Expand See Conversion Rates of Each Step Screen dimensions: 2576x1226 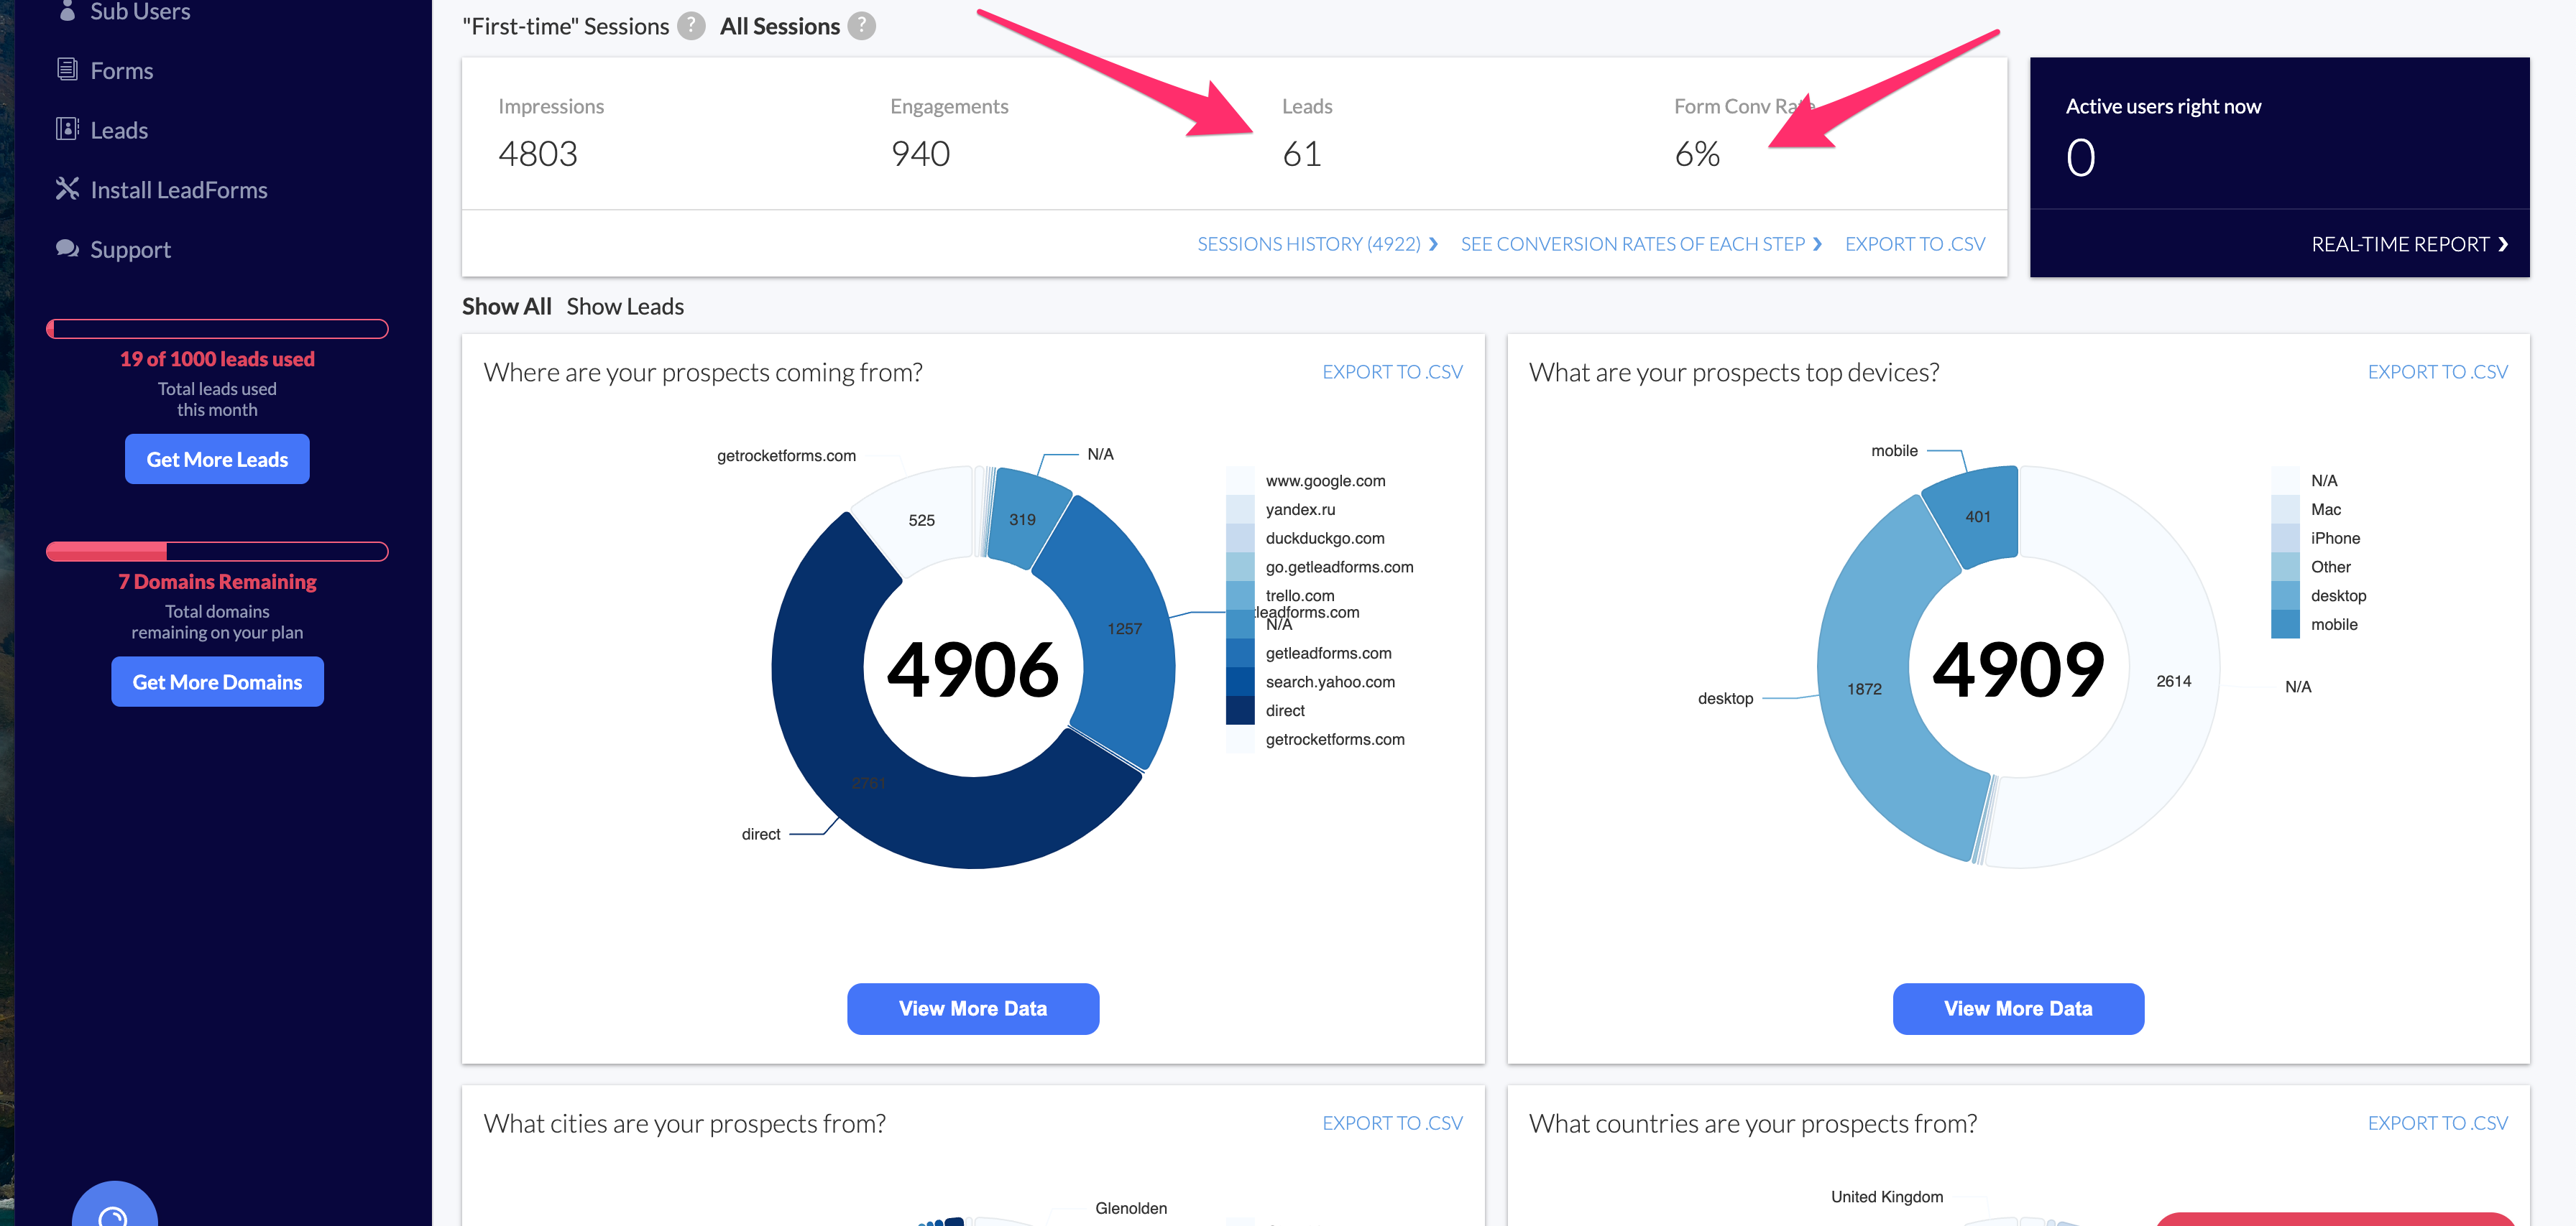pos(1640,243)
